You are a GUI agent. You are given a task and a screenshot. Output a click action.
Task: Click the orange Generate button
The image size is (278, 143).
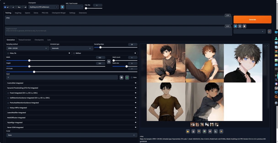point(252,19)
